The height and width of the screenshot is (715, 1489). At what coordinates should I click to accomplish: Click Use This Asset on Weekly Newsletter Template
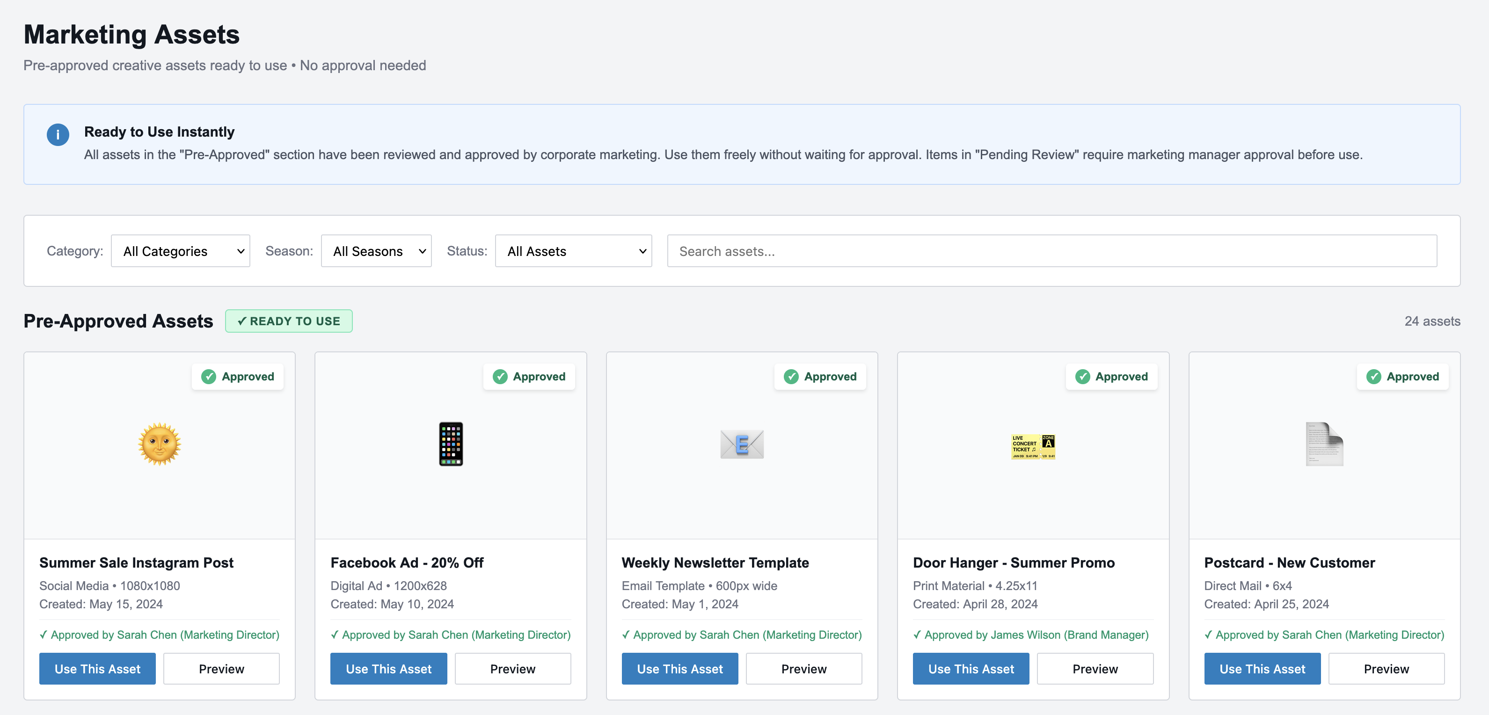680,669
